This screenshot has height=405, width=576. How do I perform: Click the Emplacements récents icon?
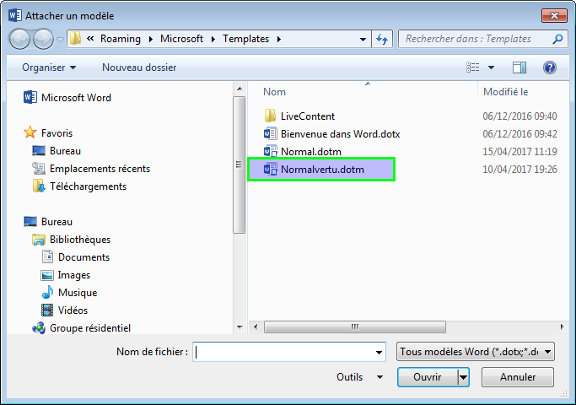click(39, 168)
